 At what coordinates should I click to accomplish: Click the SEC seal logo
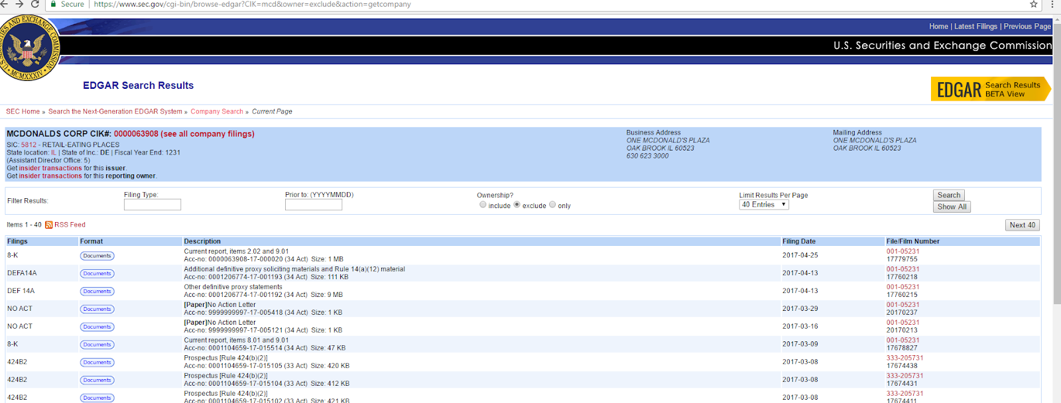click(28, 48)
